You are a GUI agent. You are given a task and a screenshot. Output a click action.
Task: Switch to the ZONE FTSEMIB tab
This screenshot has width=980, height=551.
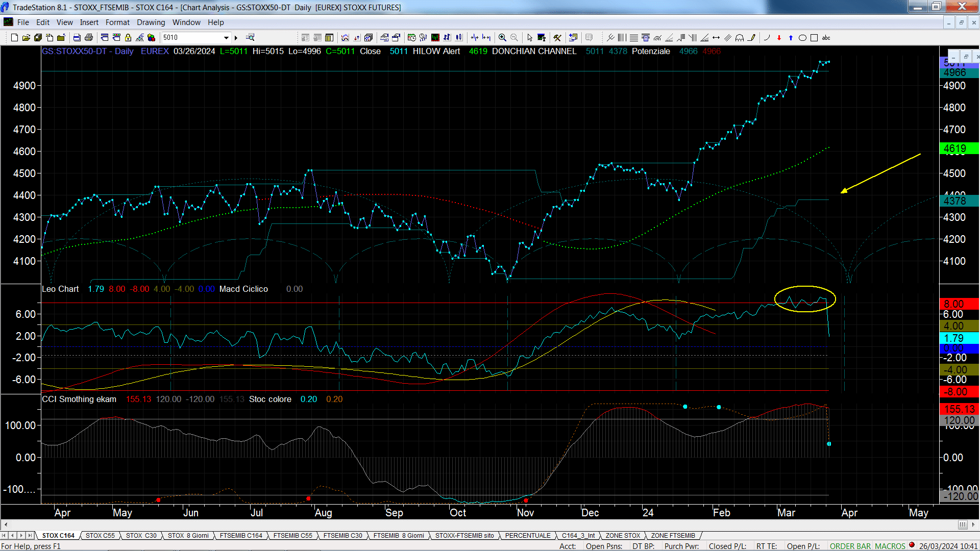(673, 536)
